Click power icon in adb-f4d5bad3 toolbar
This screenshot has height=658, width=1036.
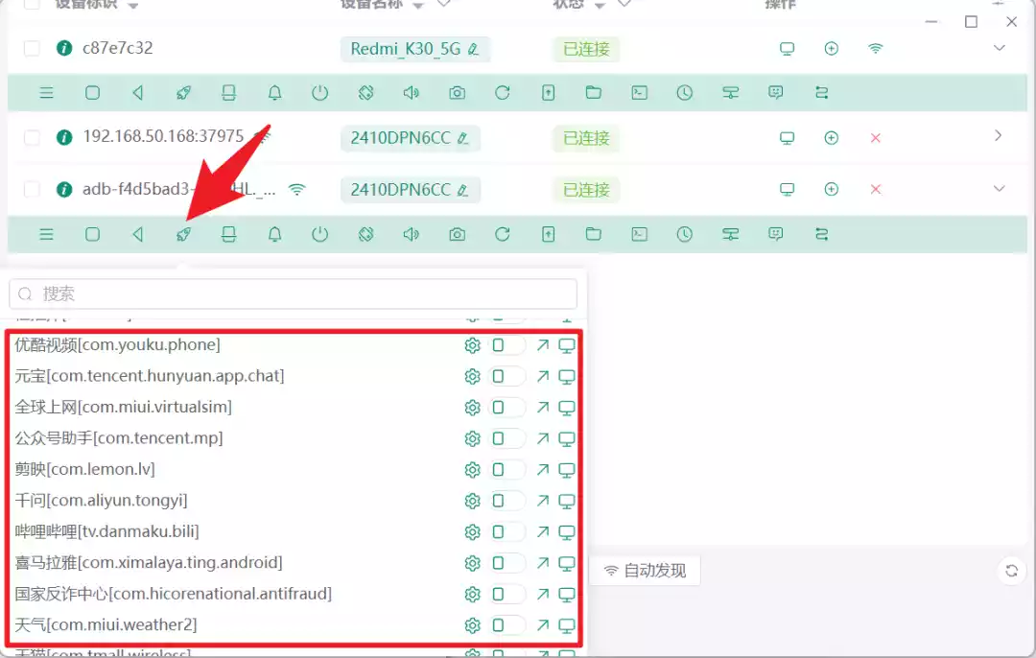tap(319, 234)
